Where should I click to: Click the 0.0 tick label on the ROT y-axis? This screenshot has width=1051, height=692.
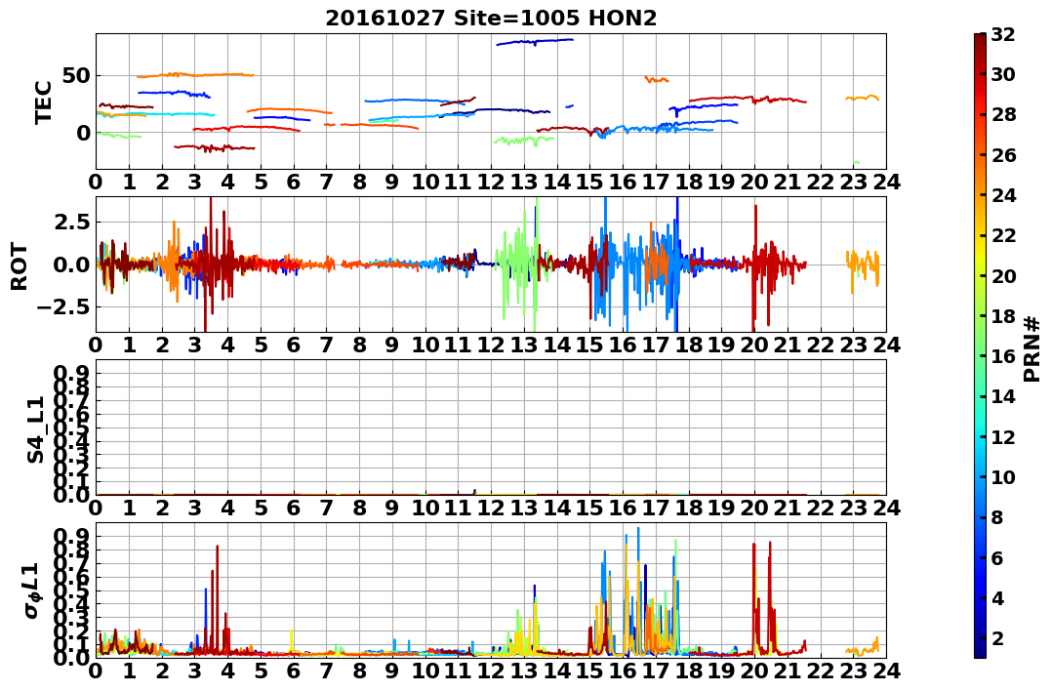(x=72, y=265)
